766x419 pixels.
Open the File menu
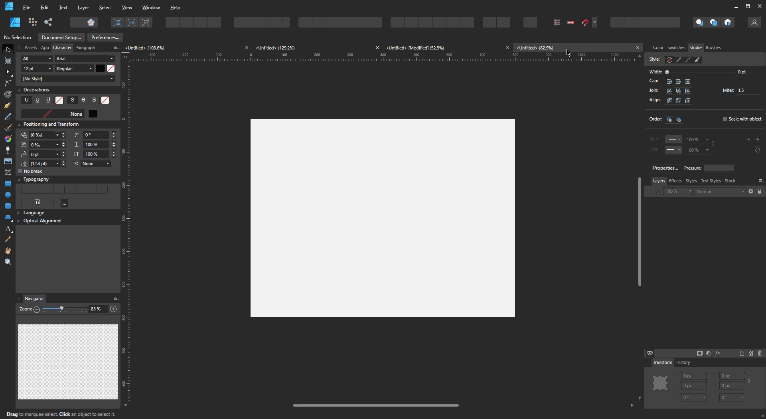coord(27,8)
